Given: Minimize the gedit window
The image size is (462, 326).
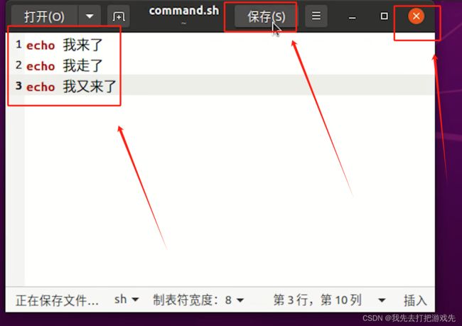Looking at the screenshot, I should (x=352, y=17).
